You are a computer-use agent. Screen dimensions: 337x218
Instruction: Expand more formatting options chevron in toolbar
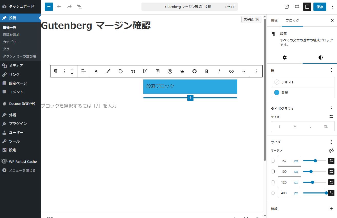(244, 71)
